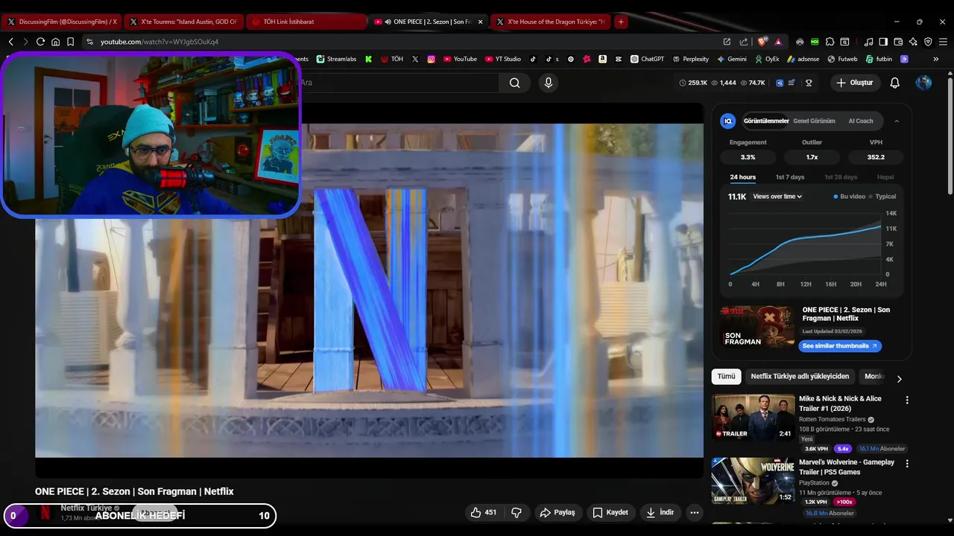Click the YouTube search input field
954x536 pixels.
pyautogui.click(x=399, y=83)
